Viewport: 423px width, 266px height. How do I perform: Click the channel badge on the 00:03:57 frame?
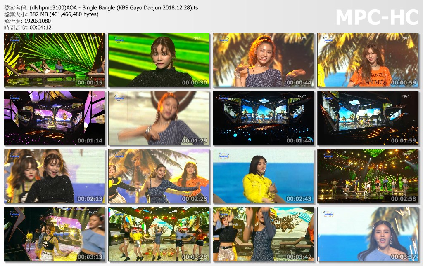click(328, 213)
